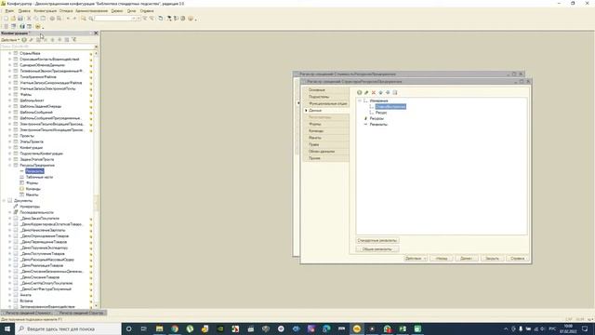Expand the Файлы catalog node
595x335 pixels.
(x=10, y=94)
